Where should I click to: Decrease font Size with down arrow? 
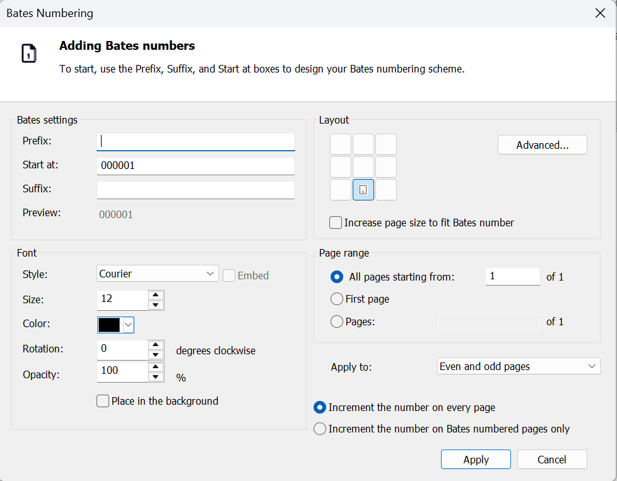156,305
